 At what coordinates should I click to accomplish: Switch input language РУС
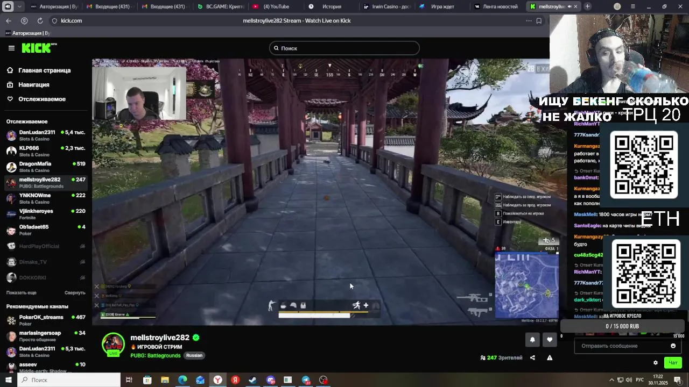(x=639, y=380)
